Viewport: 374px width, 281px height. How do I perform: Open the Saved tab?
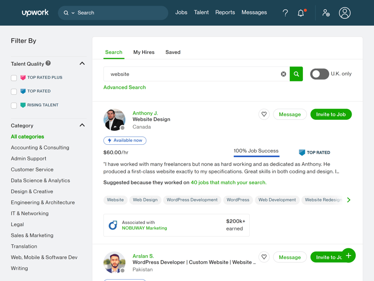(173, 52)
